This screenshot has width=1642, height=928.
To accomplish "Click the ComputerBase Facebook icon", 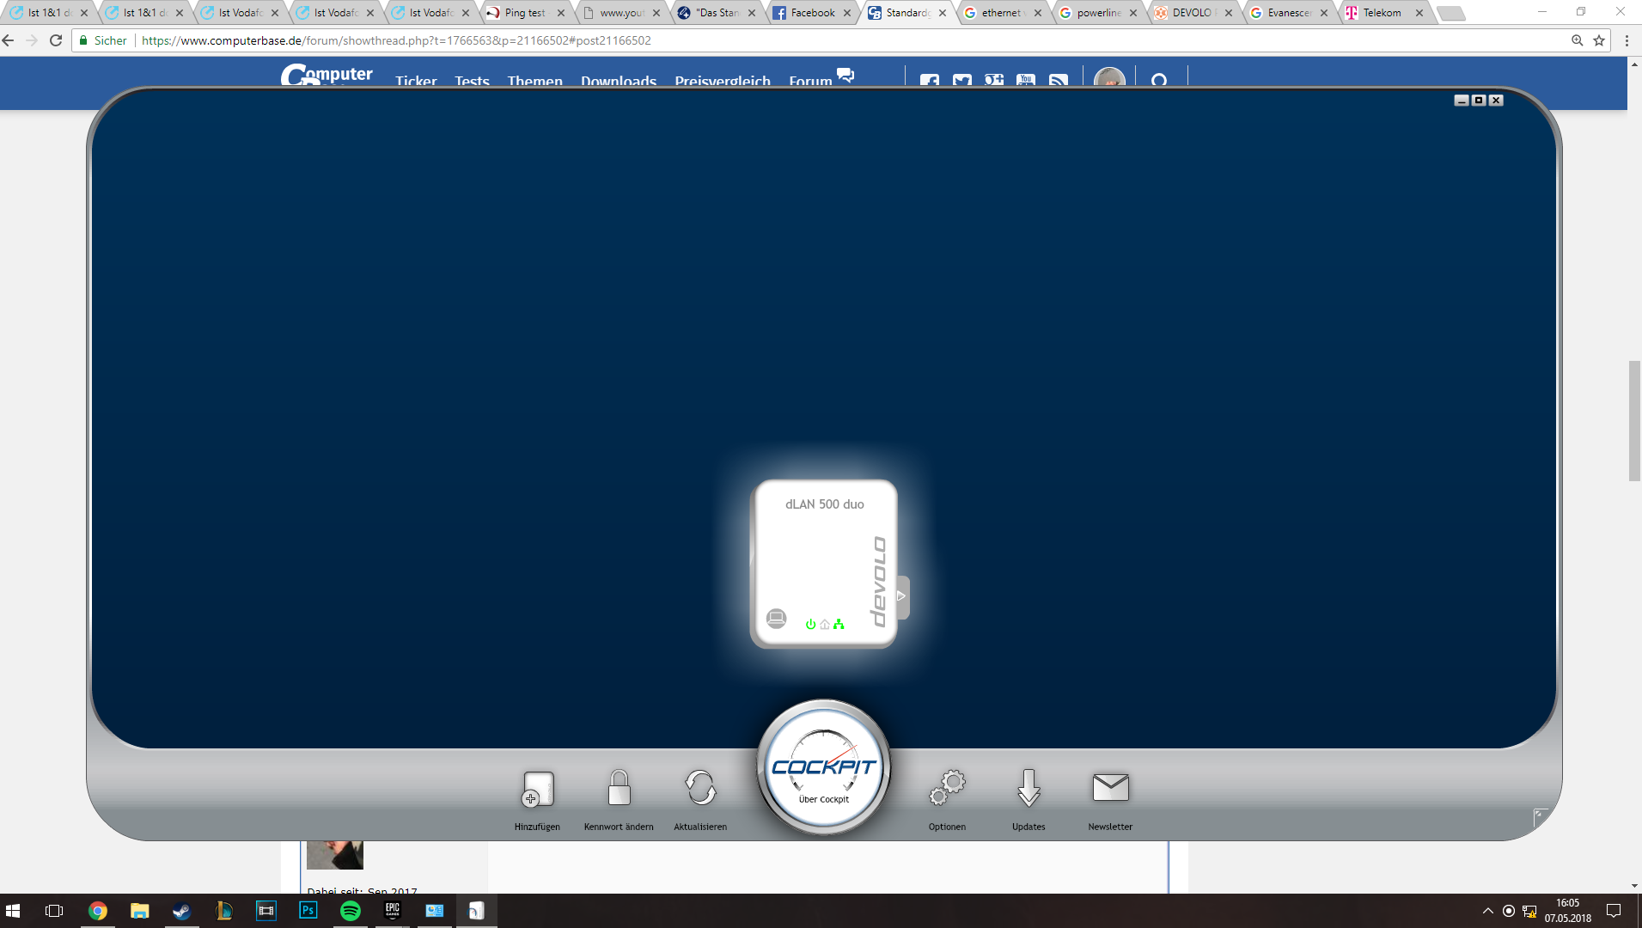I will pyautogui.click(x=929, y=81).
